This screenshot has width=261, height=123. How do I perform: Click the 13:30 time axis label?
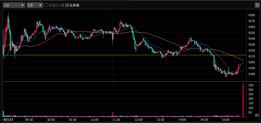click(x=160, y=120)
